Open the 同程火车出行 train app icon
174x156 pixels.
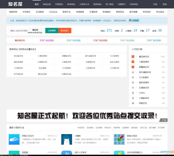pyautogui.click(x=14, y=139)
